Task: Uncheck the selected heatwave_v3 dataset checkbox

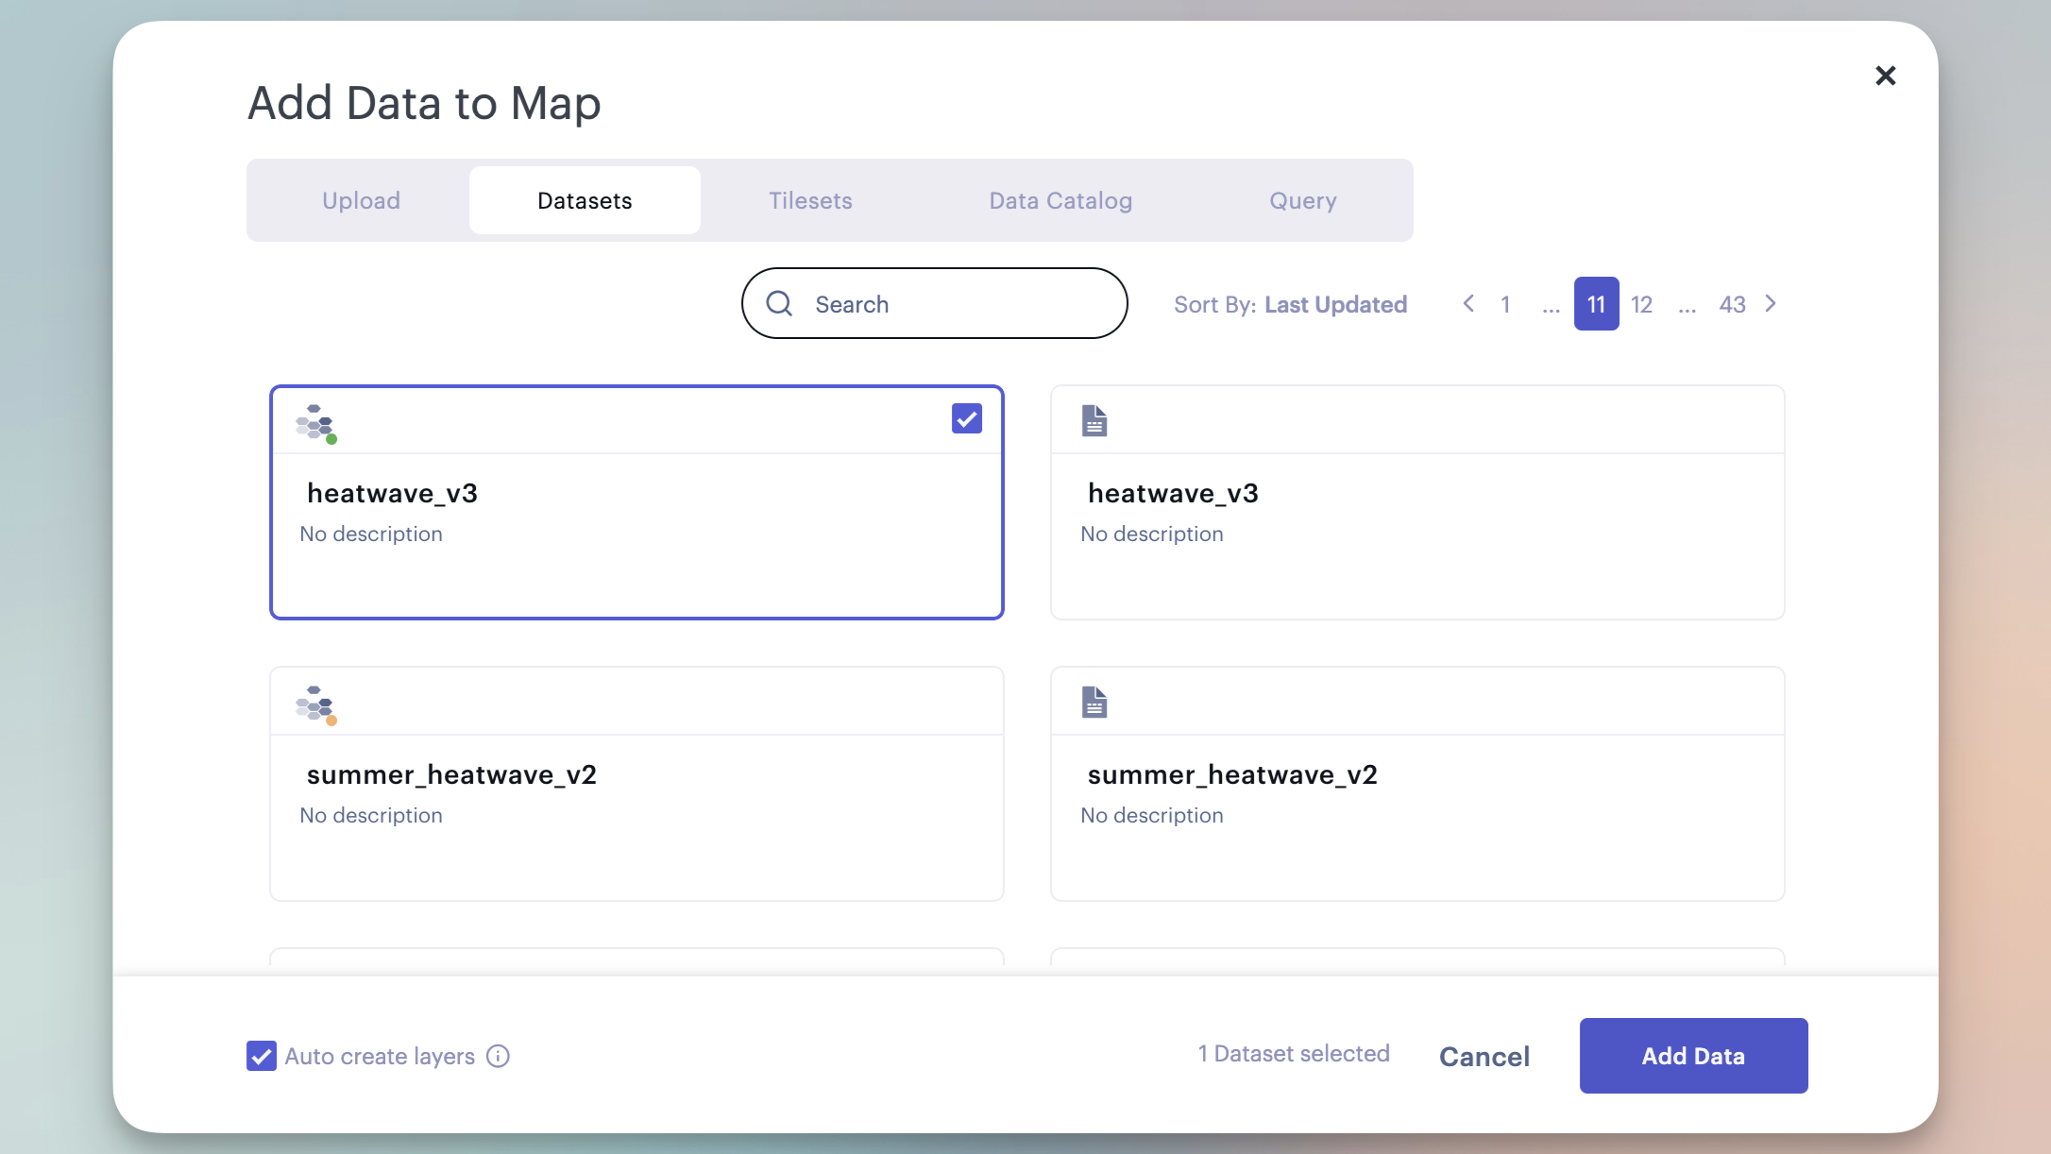Action: (x=968, y=418)
